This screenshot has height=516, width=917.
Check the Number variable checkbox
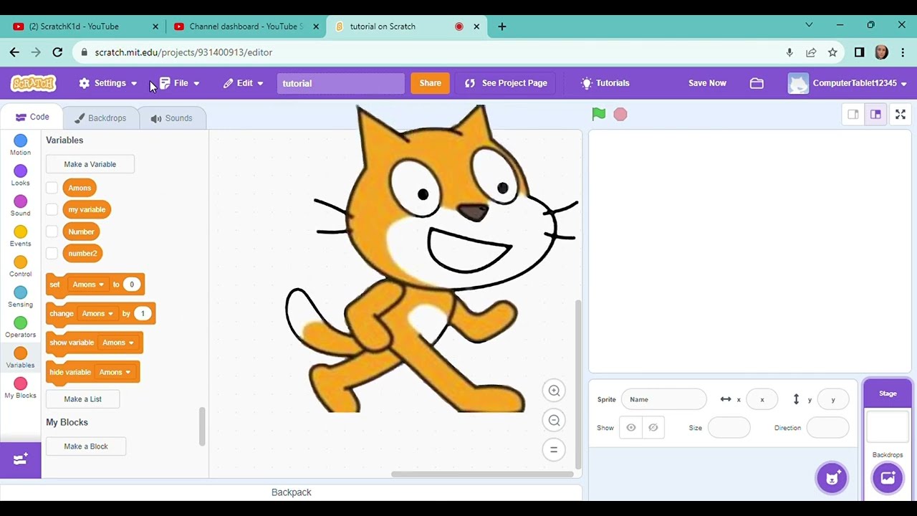coord(52,231)
